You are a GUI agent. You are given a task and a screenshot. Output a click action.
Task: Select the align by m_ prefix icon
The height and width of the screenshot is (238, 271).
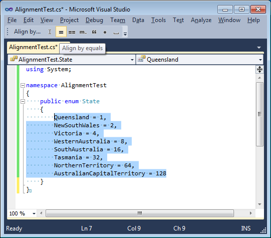[83, 32]
